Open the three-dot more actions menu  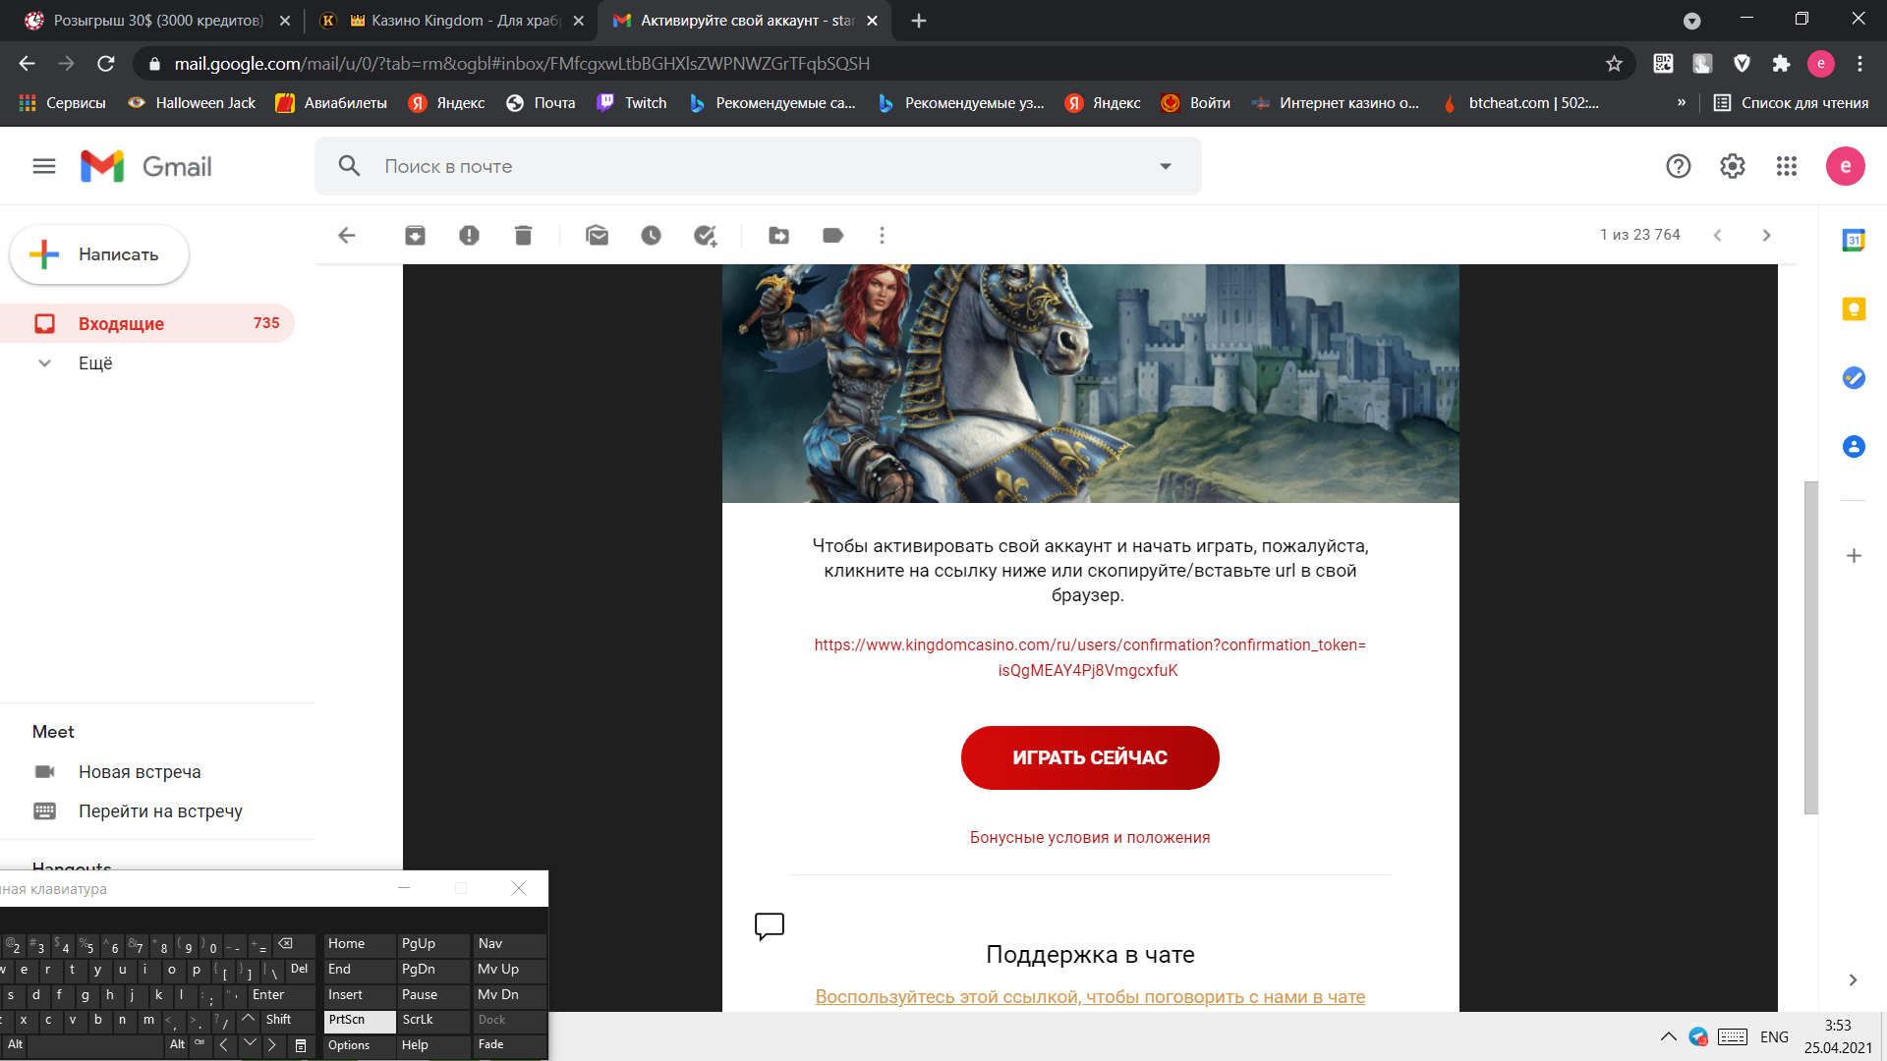point(882,235)
